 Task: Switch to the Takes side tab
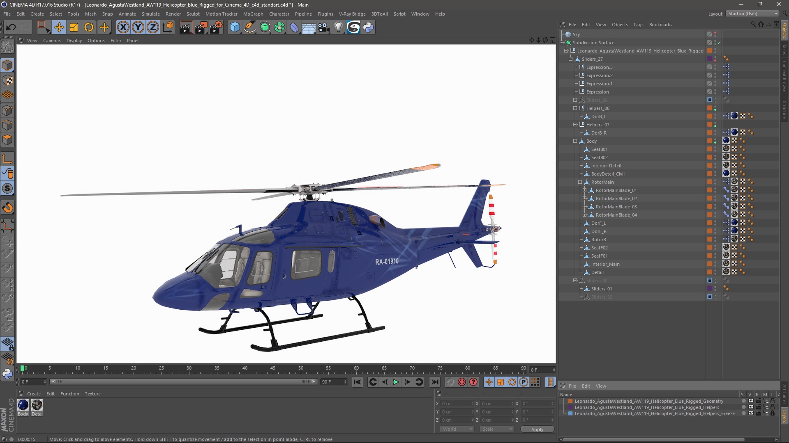[x=784, y=50]
